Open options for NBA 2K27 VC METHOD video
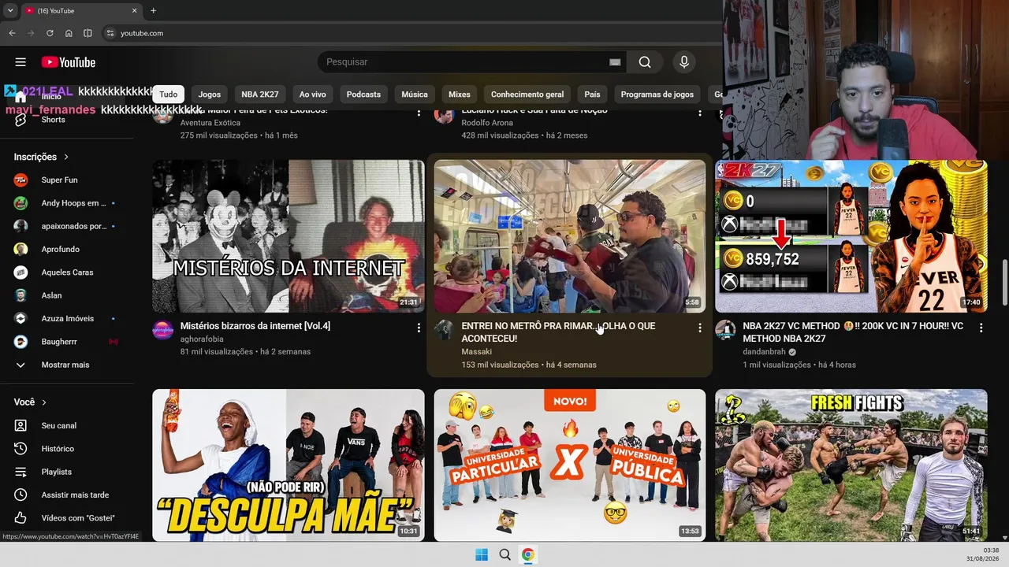The image size is (1009, 567). (981, 328)
